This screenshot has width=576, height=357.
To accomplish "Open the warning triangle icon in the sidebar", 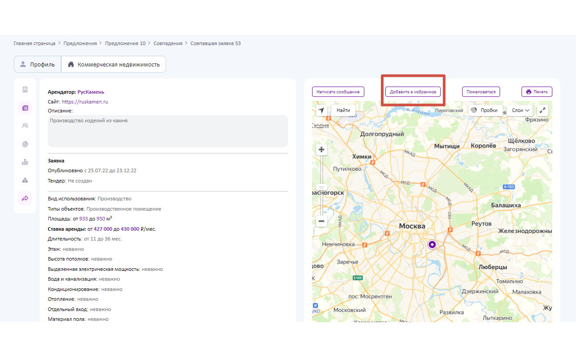I will click(x=25, y=180).
